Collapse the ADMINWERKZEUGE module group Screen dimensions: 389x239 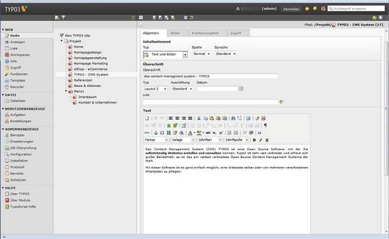tap(3, 129)
